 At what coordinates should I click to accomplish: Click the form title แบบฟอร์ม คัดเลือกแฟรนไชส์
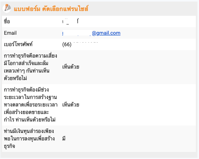click(x=51, y=9)
